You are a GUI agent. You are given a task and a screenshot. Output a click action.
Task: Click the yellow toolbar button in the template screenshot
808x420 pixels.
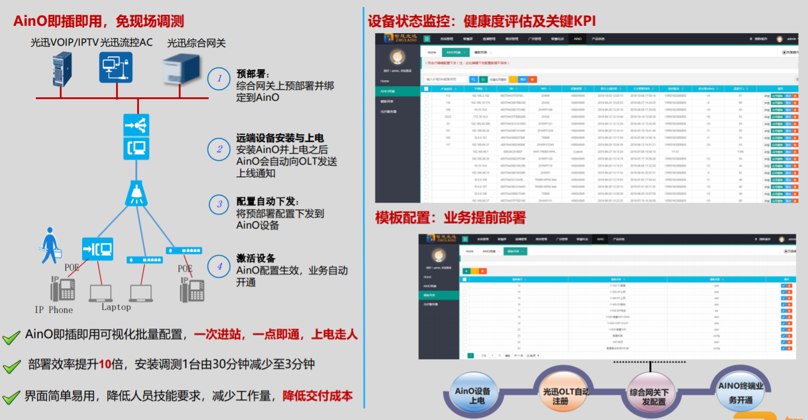coord(475,271)
